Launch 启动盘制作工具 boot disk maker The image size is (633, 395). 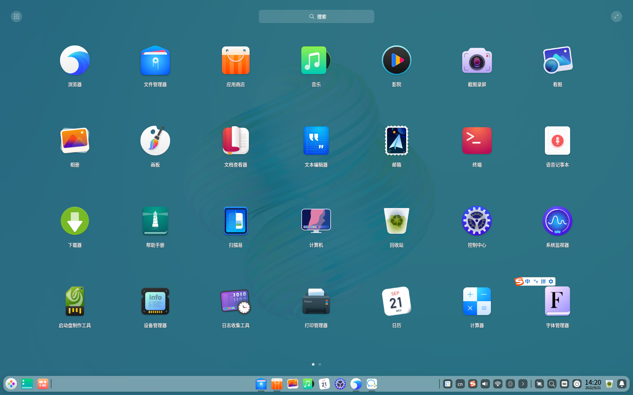coord(75,301)
